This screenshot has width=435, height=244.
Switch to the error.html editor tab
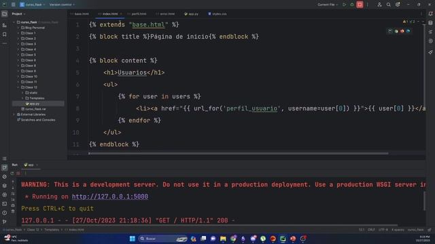click(165, 14)
